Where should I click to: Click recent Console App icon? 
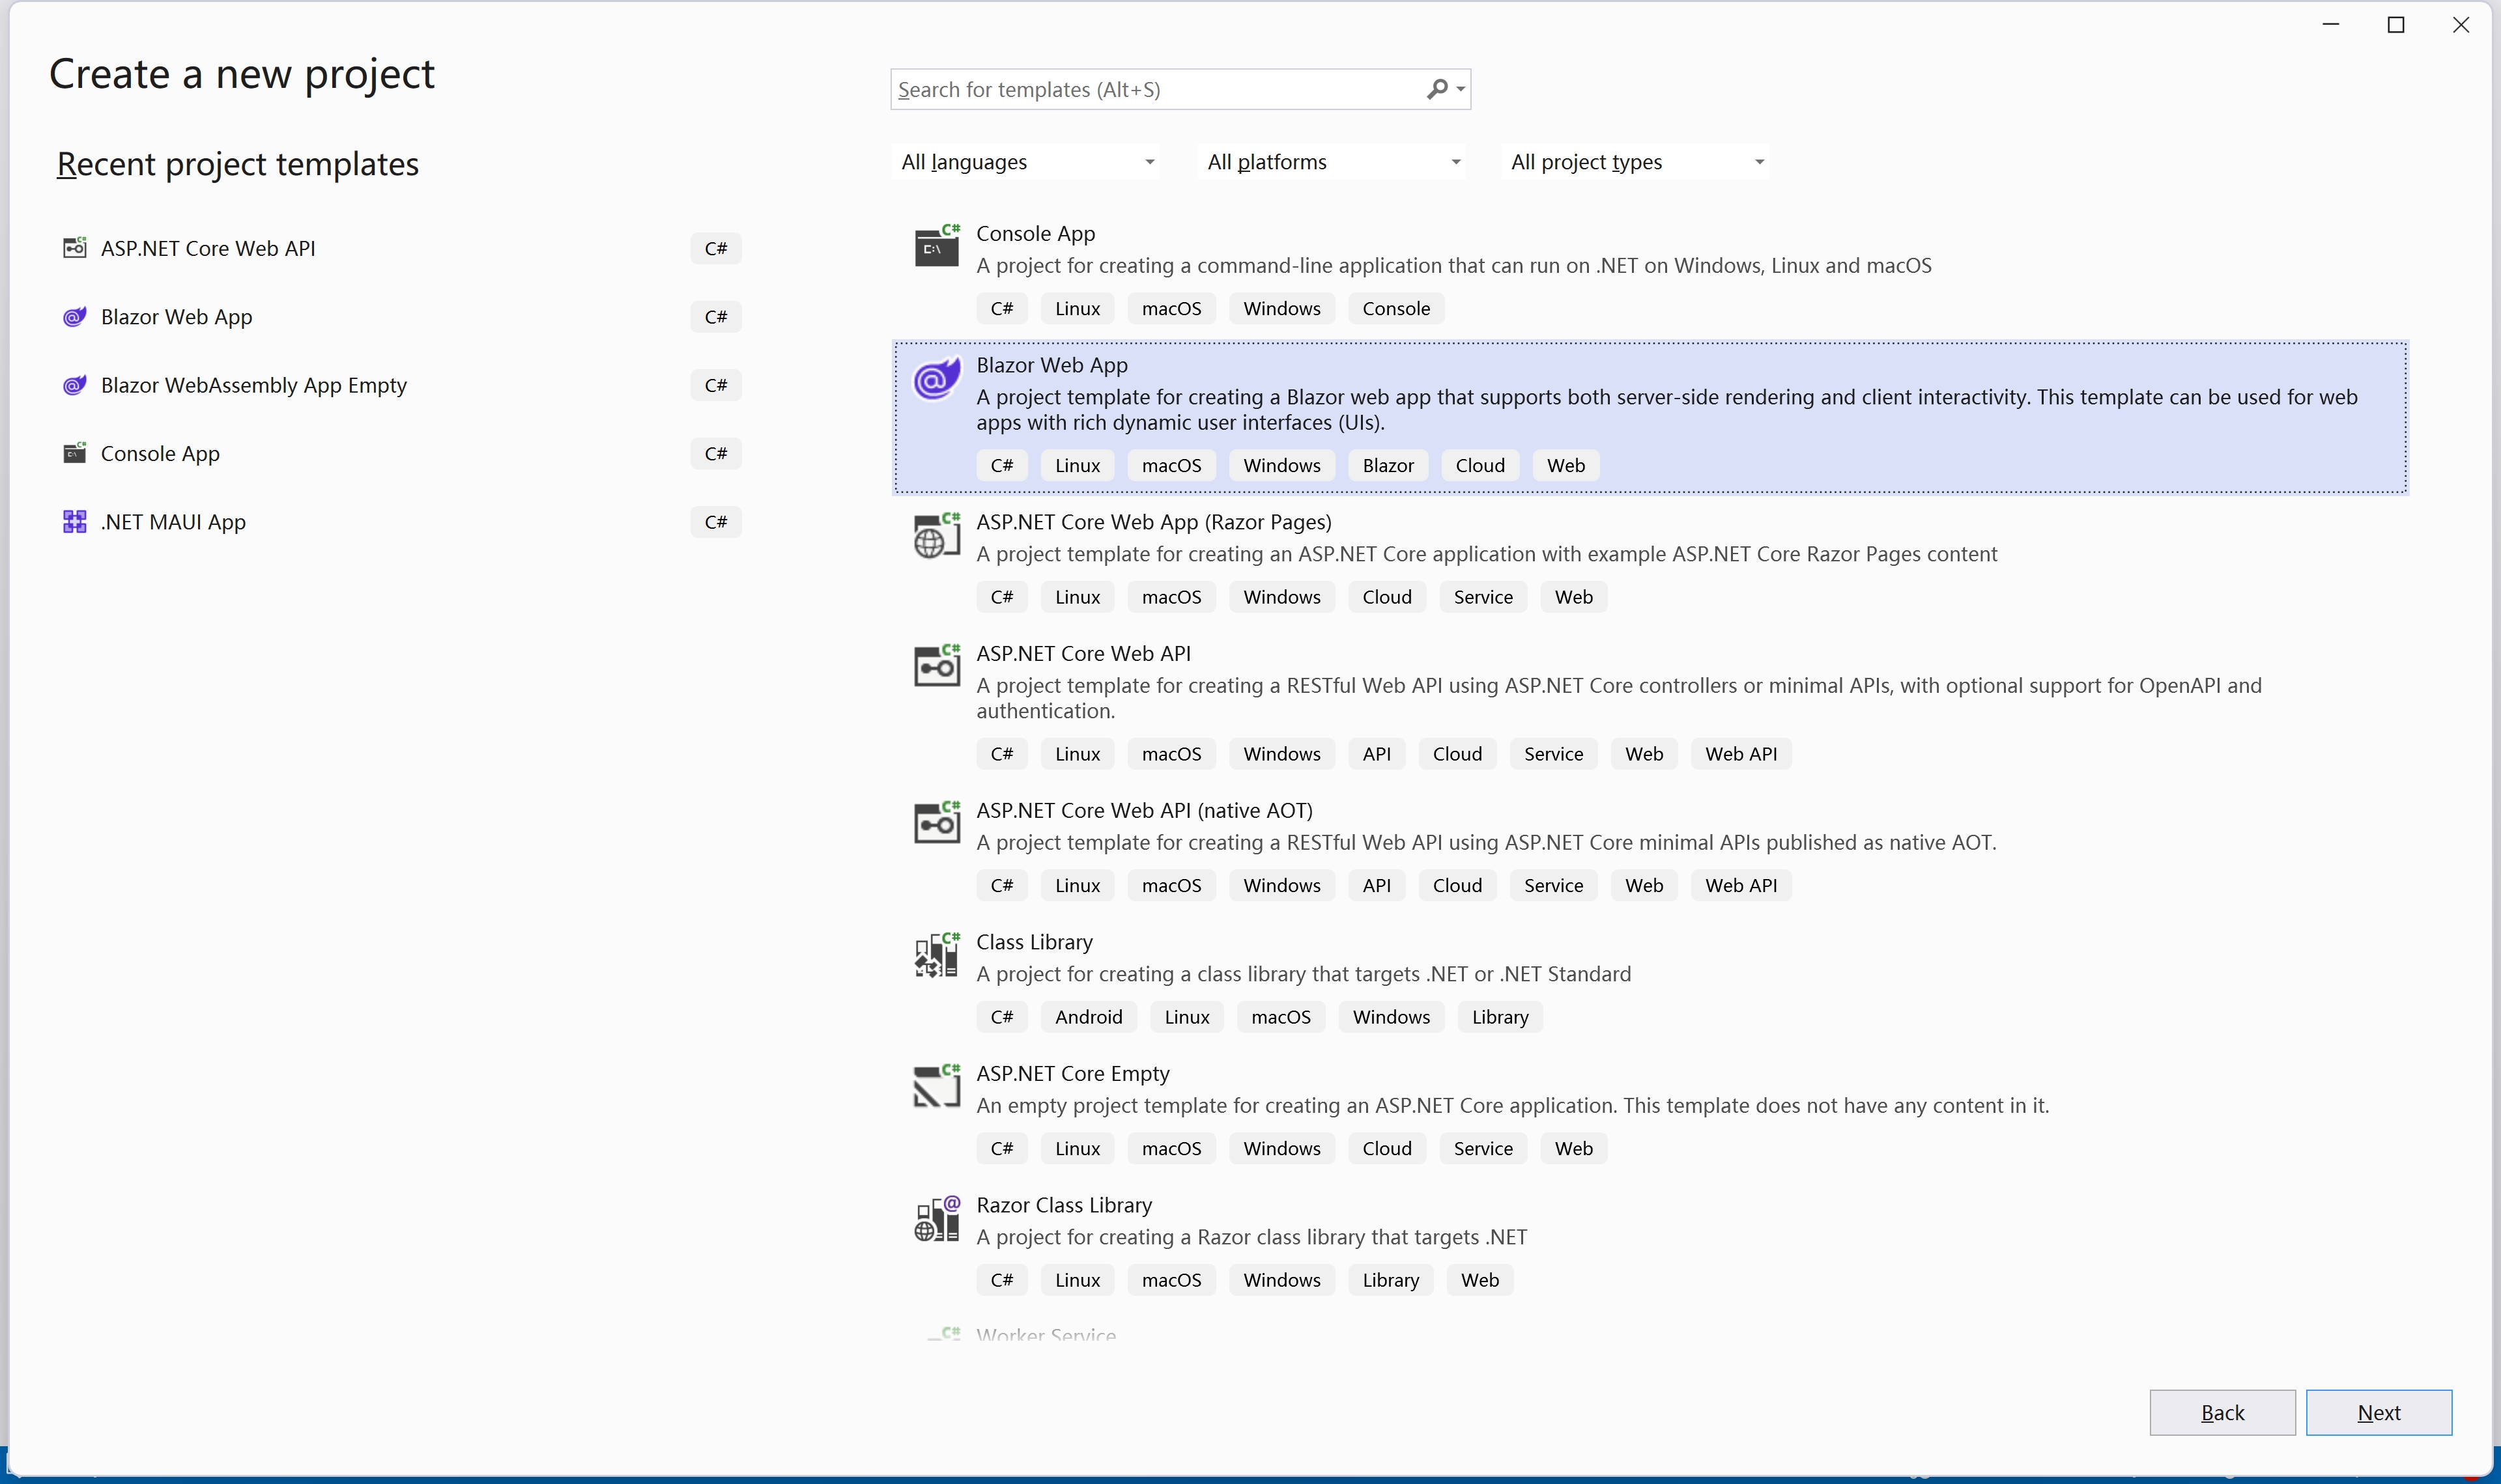(x=74, y=454)
